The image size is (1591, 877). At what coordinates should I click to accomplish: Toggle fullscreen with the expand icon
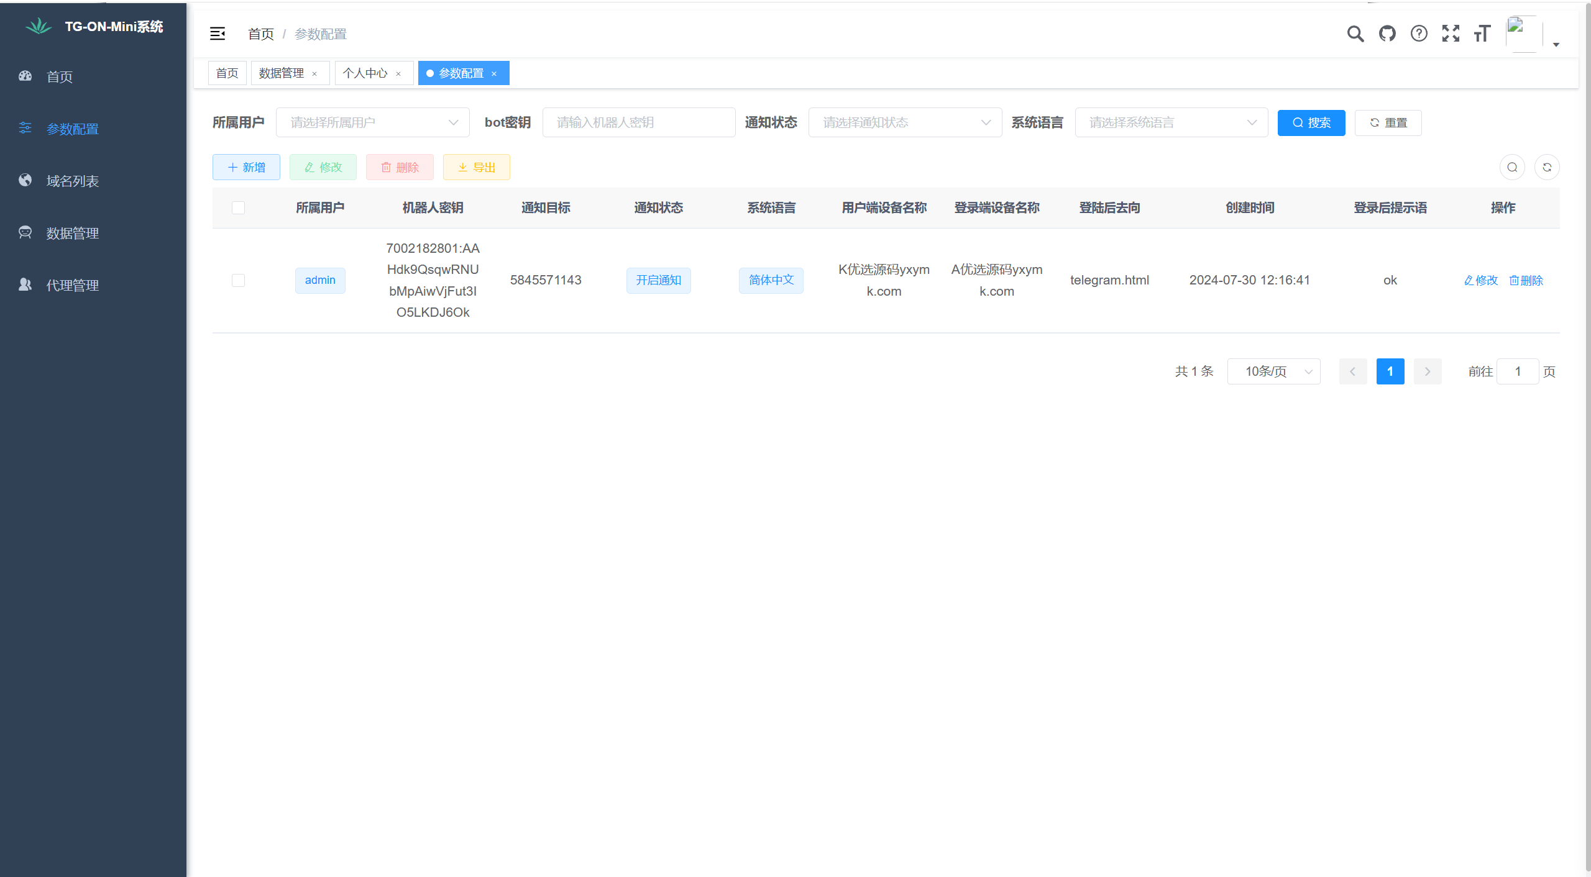(x=1451, y=34)
